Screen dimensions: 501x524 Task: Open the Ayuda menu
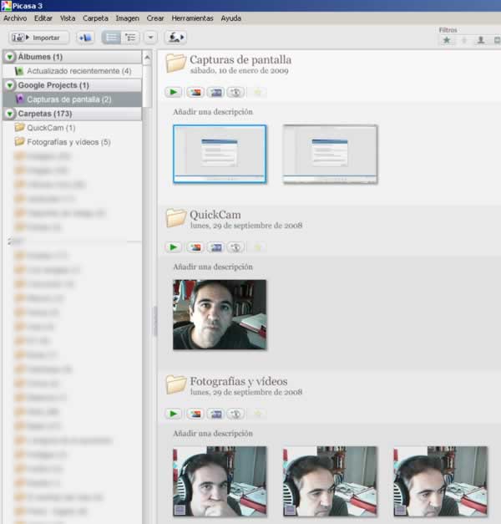point(230,18)
